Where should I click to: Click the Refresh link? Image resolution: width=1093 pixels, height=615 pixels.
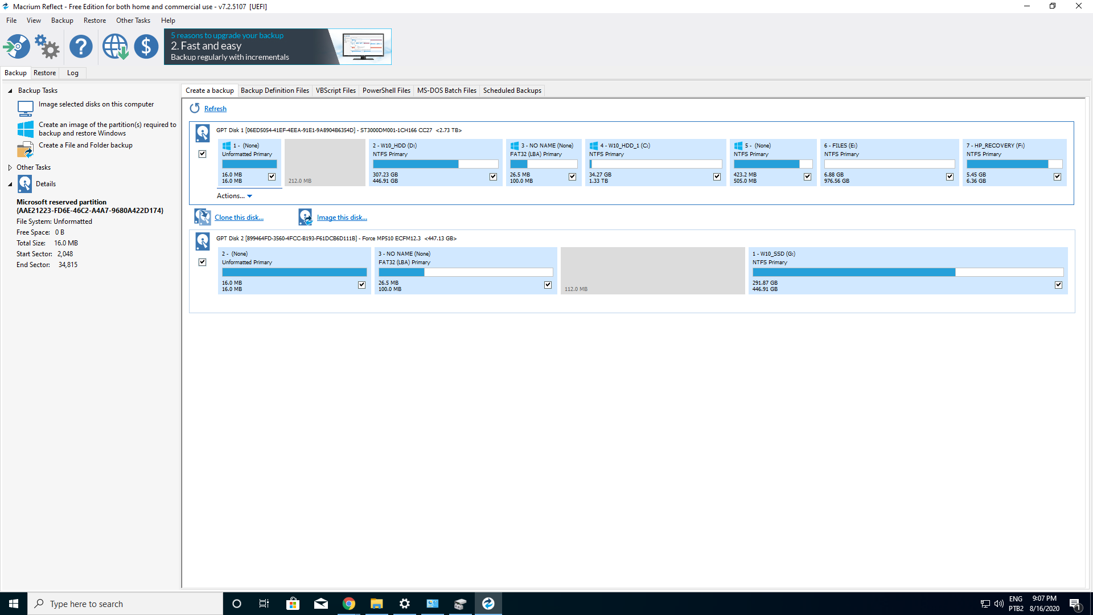coord(215,109)
